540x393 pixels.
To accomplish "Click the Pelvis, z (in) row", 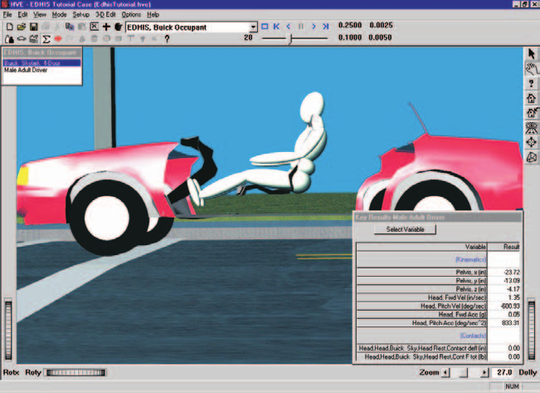I will (x=439, y=289).
